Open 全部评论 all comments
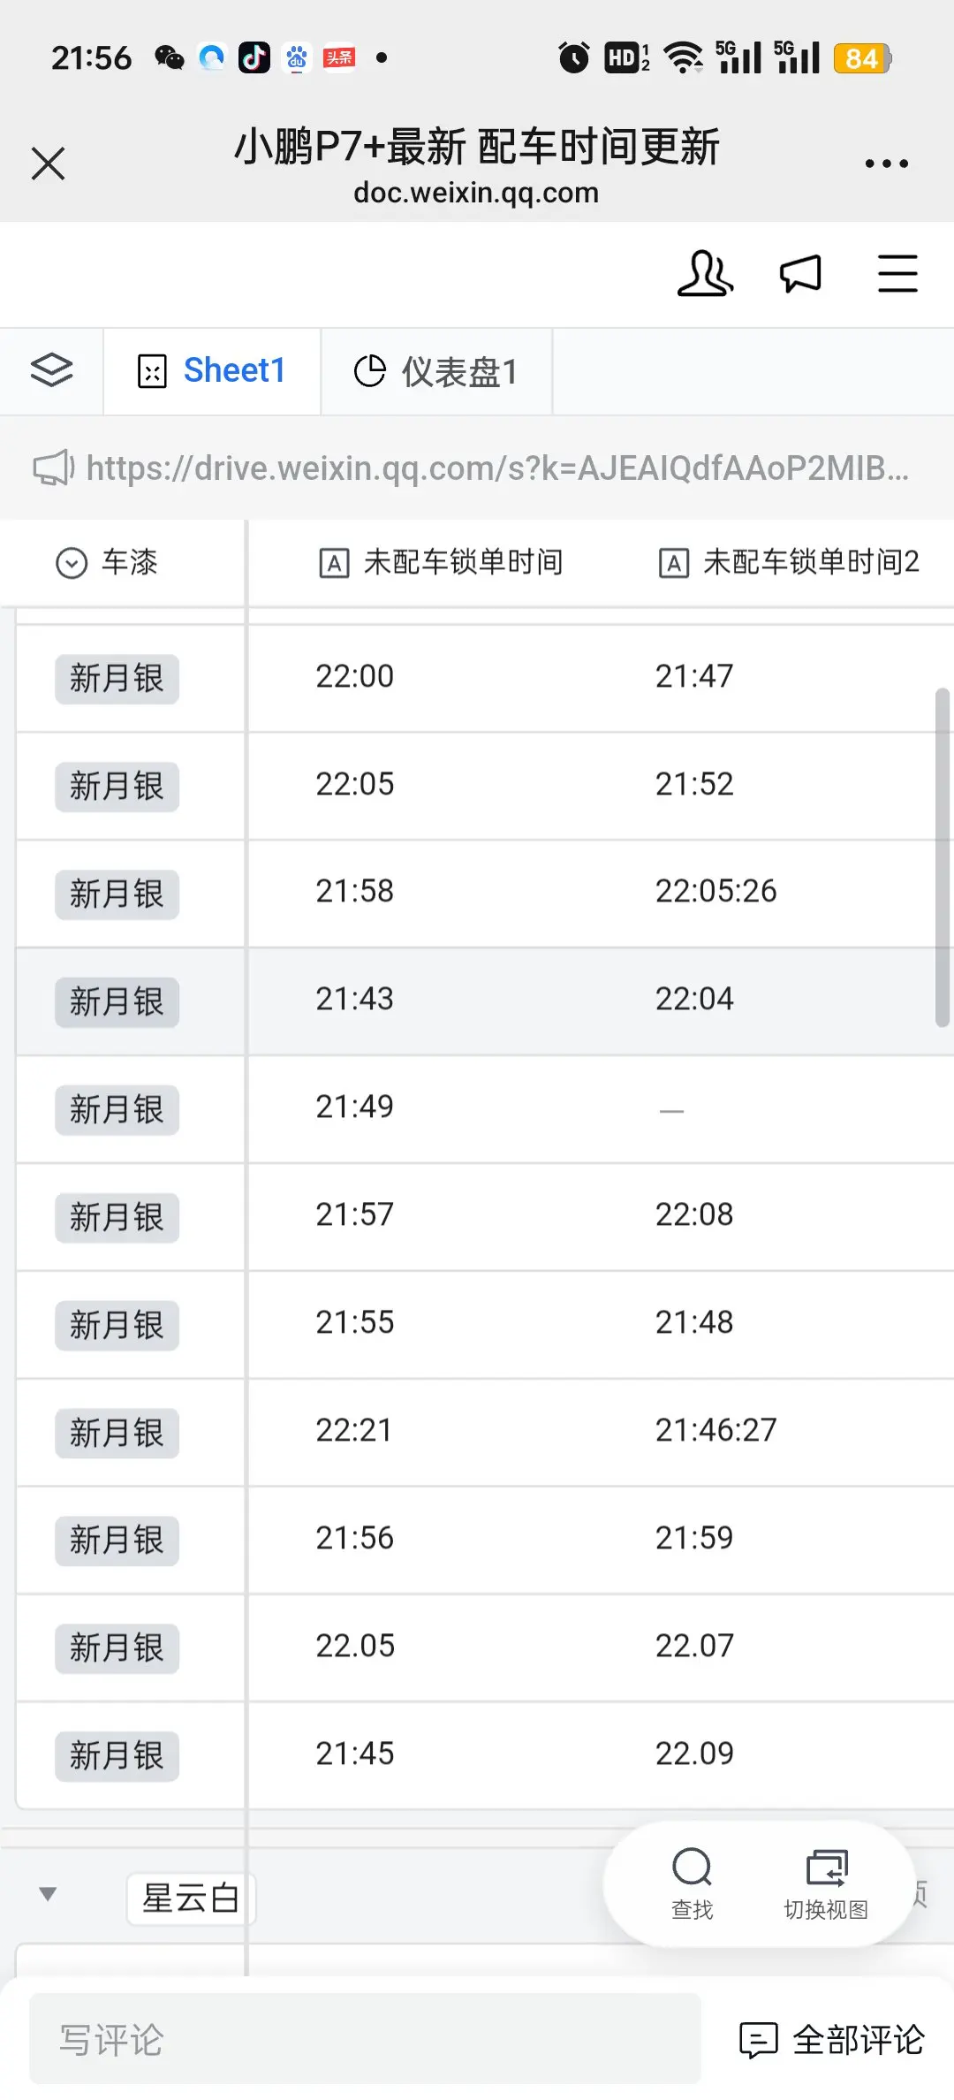Screen dimensions: 954x2100 832,2040
